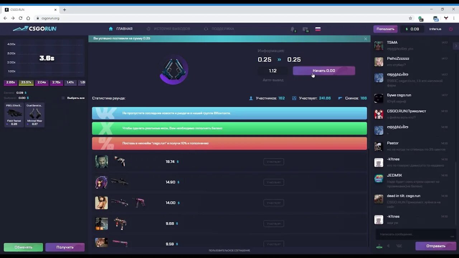Open the red csgo.run nickname bonus banner
The width and height of the screenshot is (459, 258).
pyautogui.click(x=229, y=143)
